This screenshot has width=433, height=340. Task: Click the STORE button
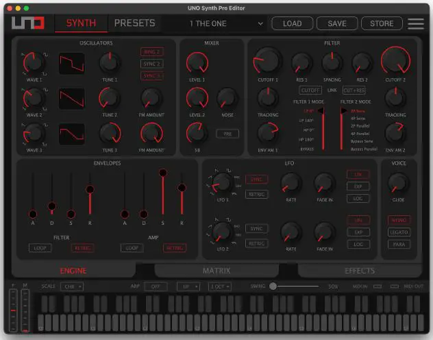[382, 23]
